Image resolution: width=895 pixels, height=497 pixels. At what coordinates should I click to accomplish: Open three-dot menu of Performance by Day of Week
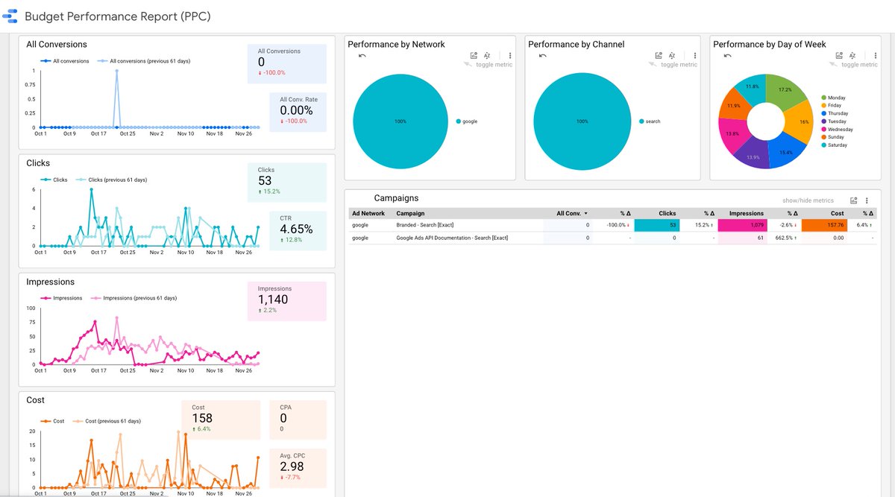(876, 55)
